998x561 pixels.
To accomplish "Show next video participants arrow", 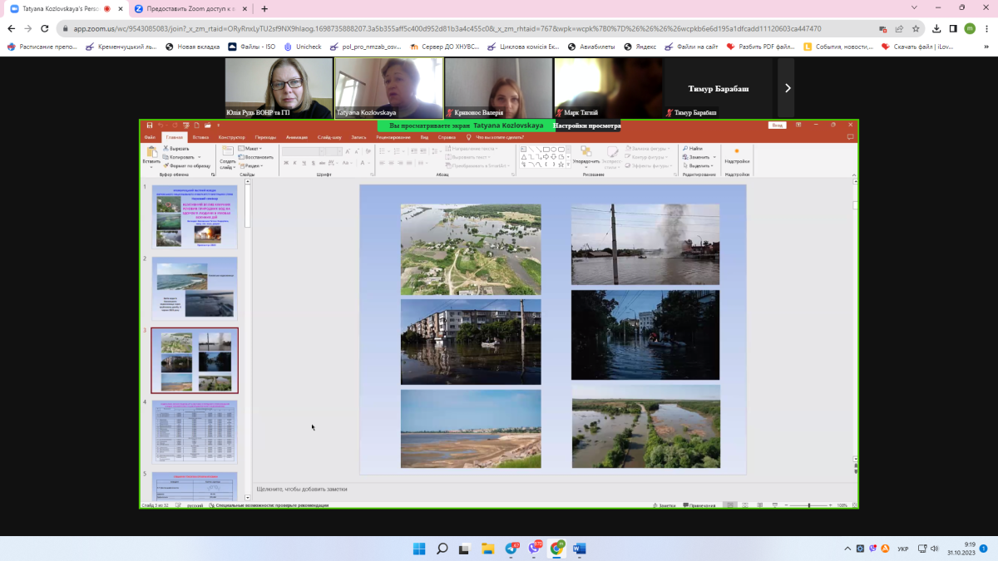I will (787, 88).
